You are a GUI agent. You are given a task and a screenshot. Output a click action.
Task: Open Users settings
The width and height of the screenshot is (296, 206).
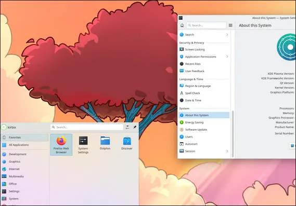[x=204, y=137]
